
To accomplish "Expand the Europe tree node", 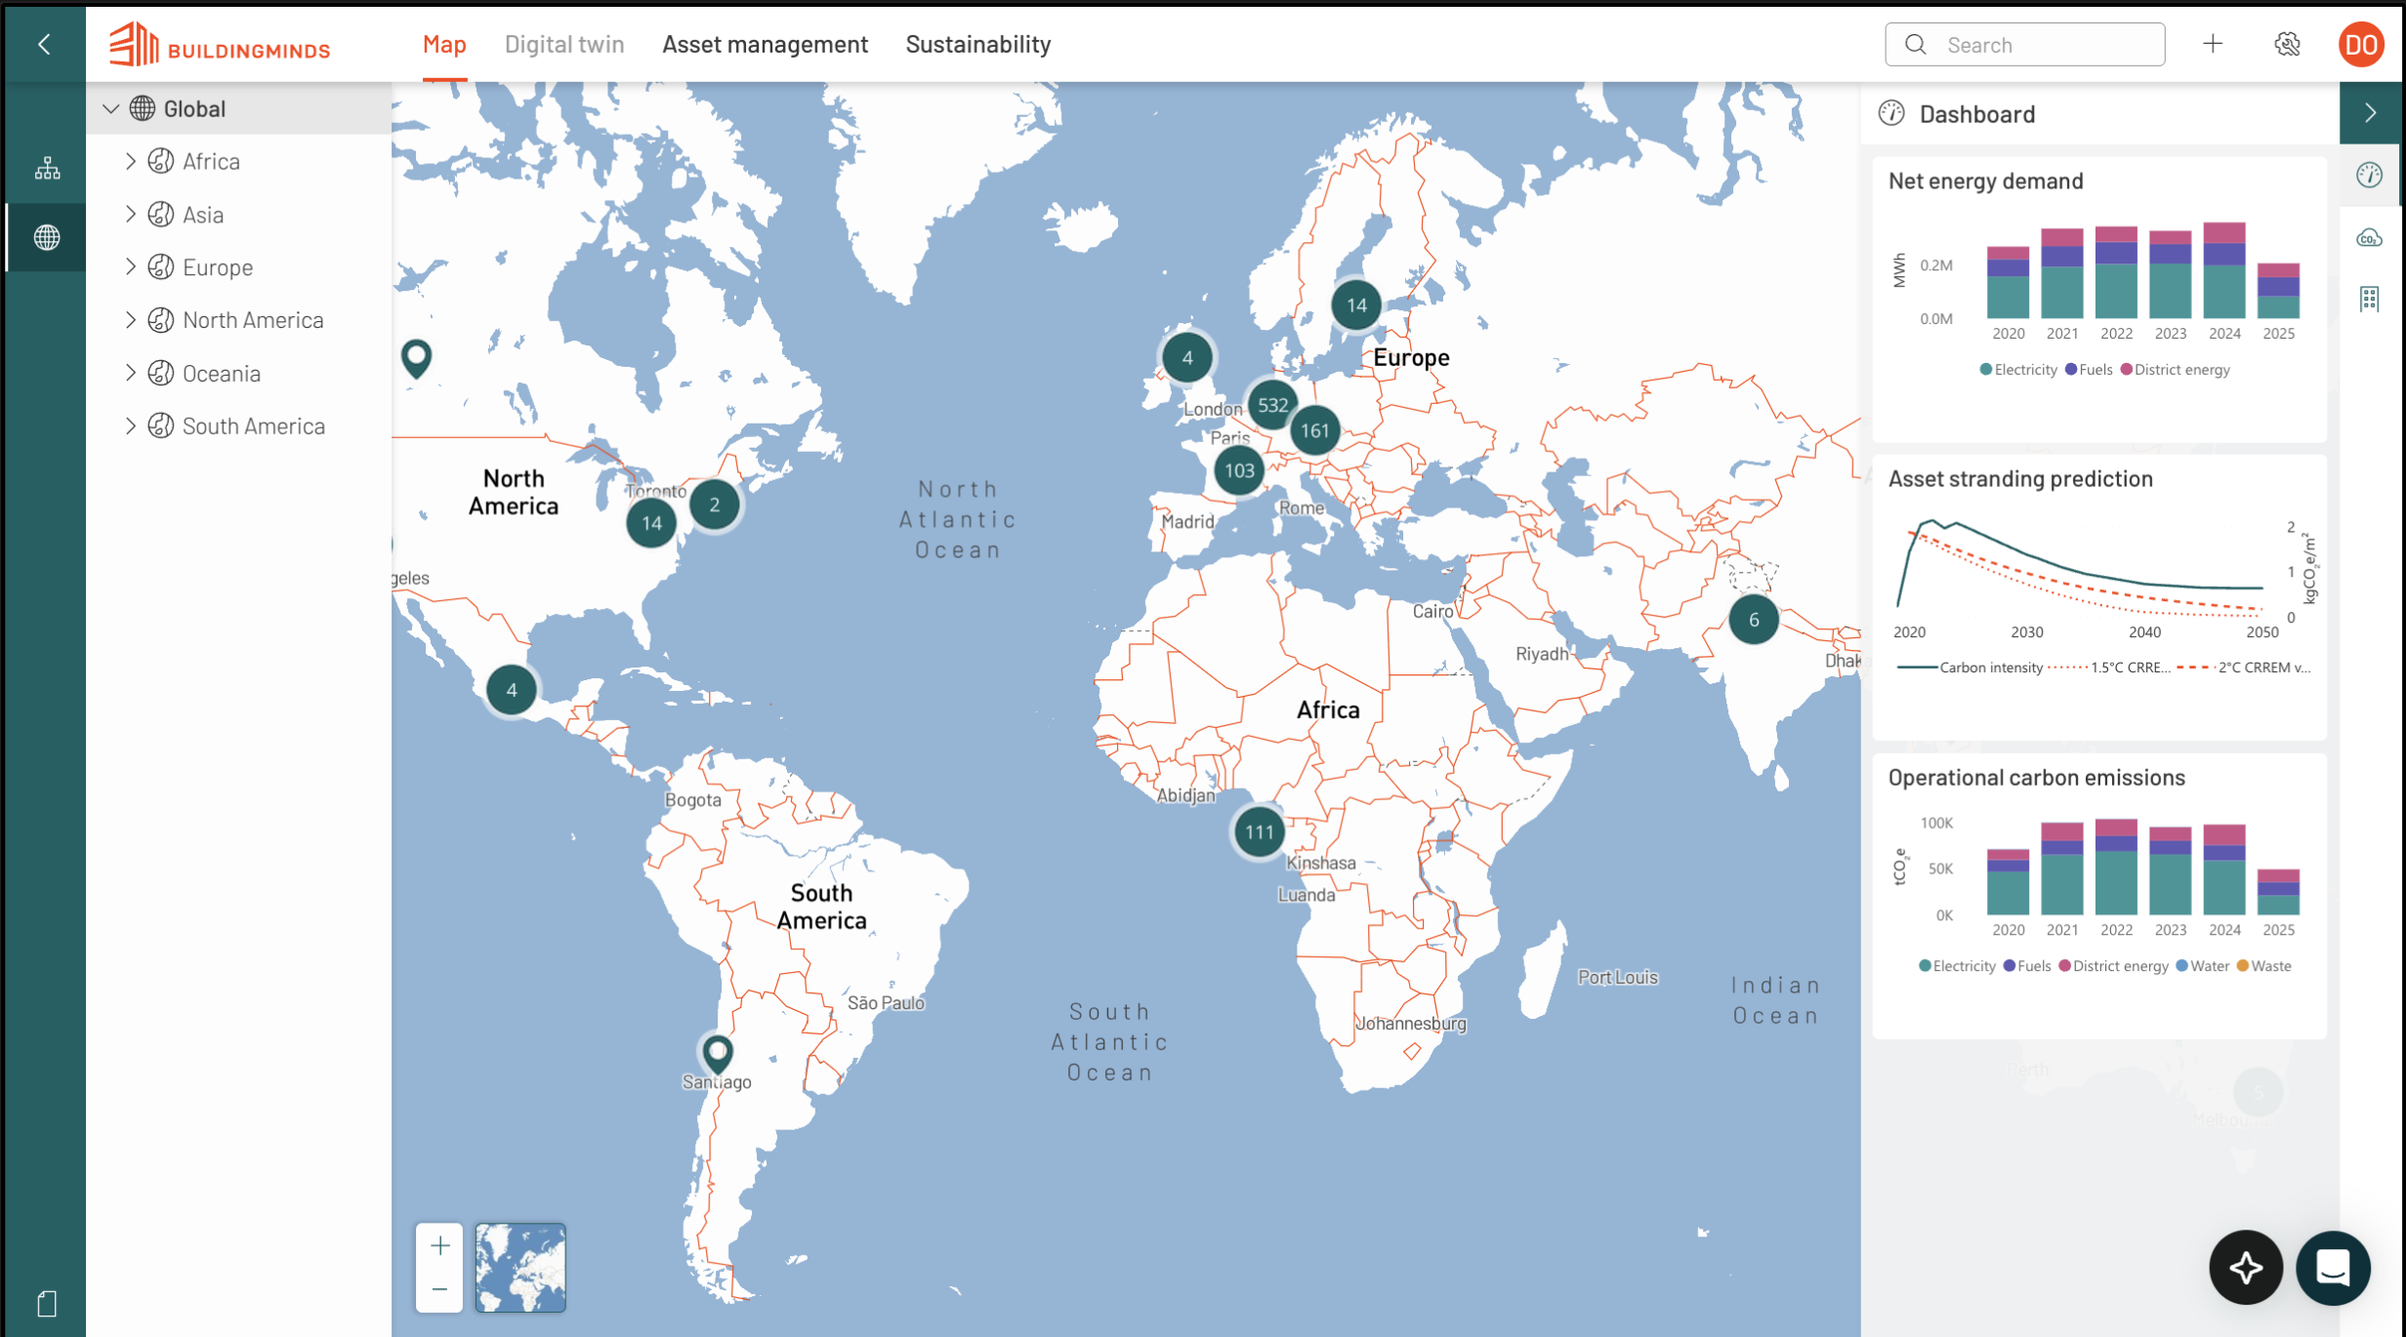I will click(131, 266).
